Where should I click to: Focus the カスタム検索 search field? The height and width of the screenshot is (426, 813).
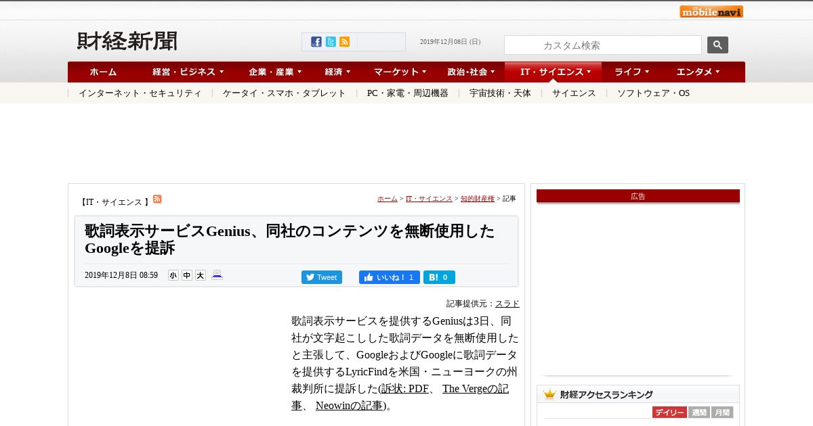click(603, 45)
